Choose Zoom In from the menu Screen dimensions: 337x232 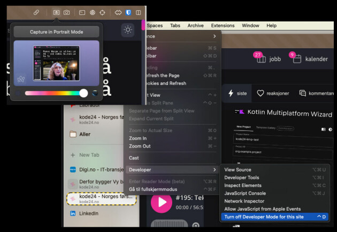(173, 138)
